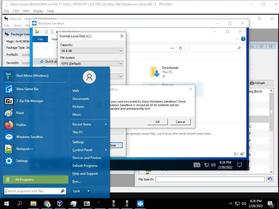Open File Explorer help icon
The height and width of the screenshot is (209, 279).
(x=243, y=39)
